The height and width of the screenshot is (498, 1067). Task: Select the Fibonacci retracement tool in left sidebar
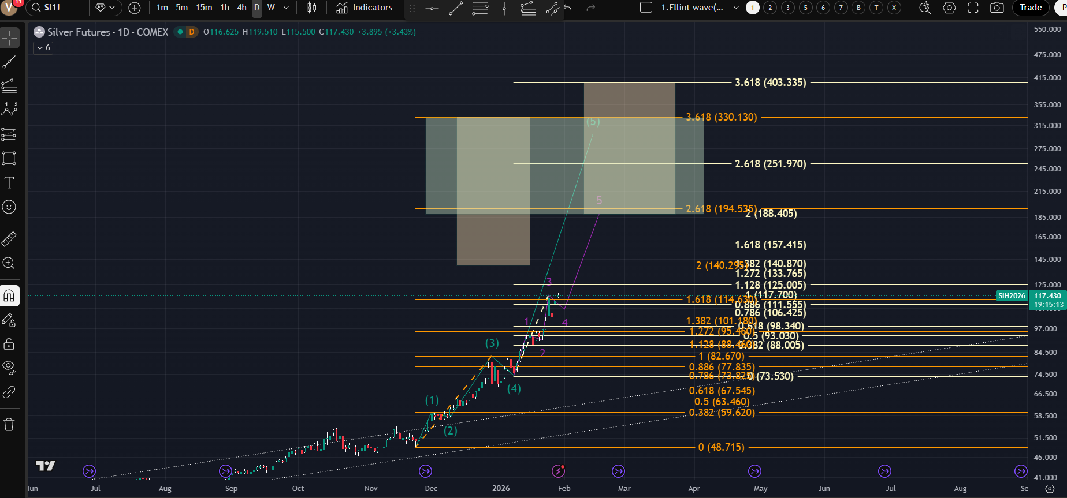pyautogui.click(x=9, y=87)
